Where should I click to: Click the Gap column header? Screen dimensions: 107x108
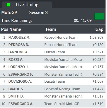99,29
